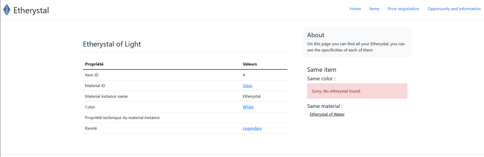
Task: Follow the White color link
Action: tap(248, 107)
